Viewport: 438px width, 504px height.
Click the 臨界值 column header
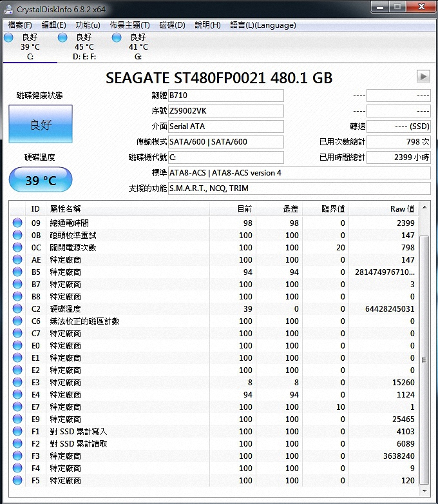pos(326,209)
